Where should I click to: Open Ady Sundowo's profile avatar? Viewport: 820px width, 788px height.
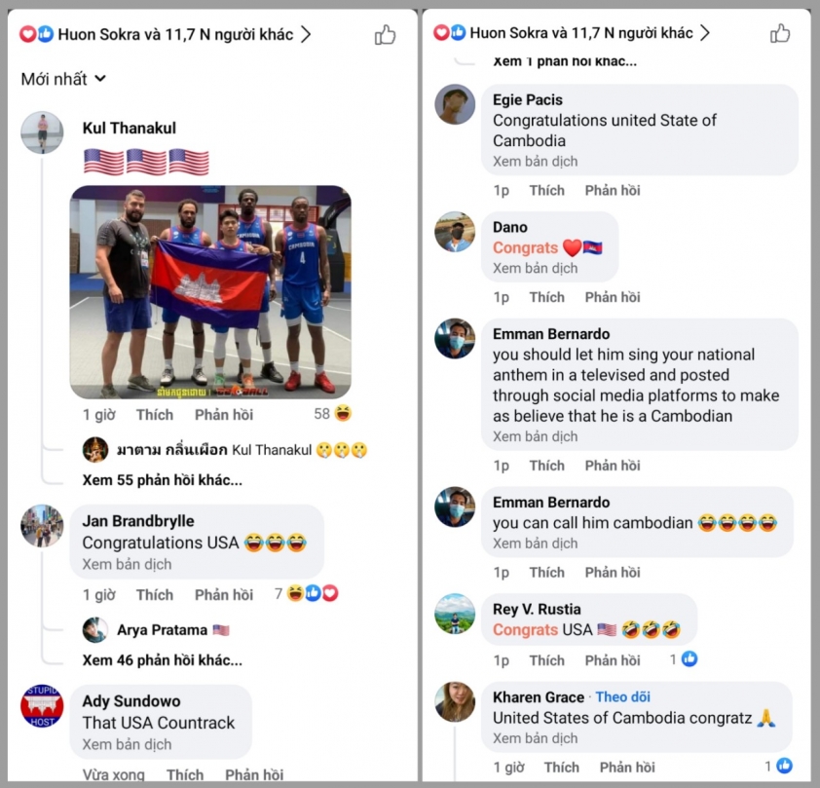click(x=42, y=706)
